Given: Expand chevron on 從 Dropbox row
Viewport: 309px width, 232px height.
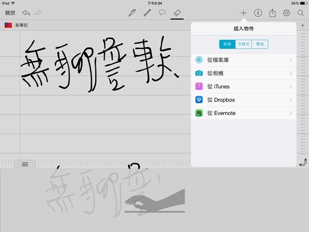Looking at the screenshot, I should tap(290, 100).
